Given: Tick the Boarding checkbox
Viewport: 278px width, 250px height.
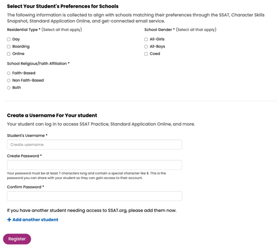Looking at the screenshot, I should click(9, 46).
